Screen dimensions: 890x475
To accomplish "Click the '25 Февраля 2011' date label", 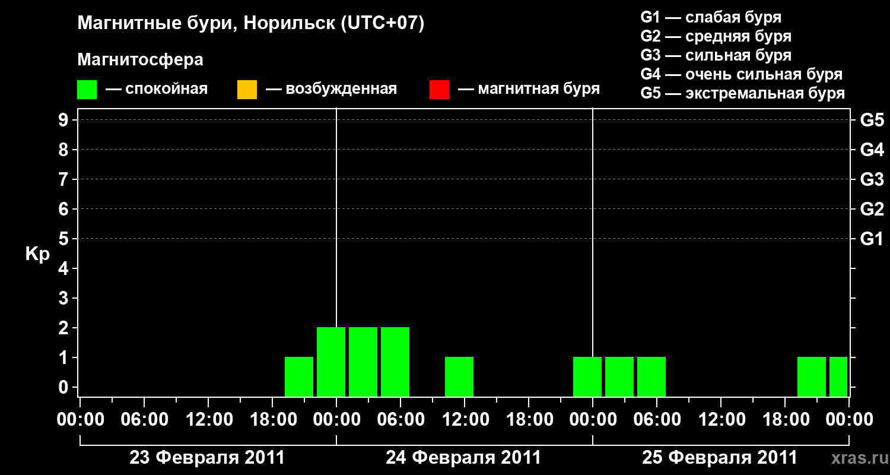I will click(720, 458).
